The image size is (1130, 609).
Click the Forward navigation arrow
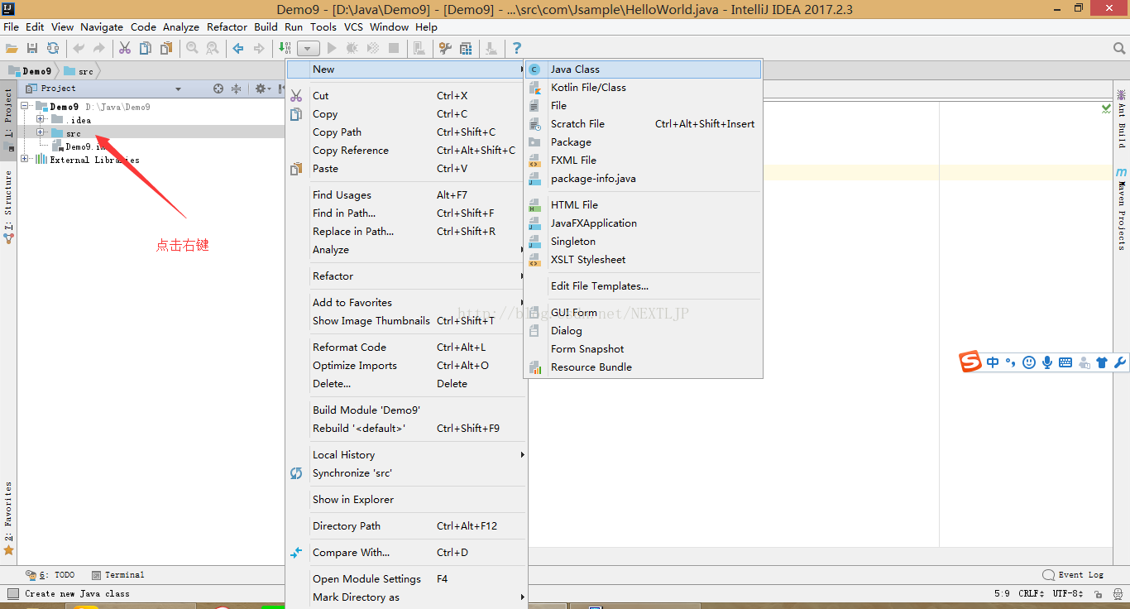pos(258,48)
